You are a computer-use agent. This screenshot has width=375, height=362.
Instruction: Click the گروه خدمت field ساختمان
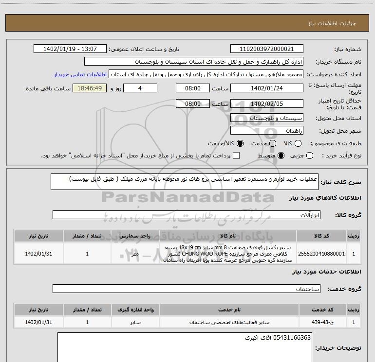[187, 289]
